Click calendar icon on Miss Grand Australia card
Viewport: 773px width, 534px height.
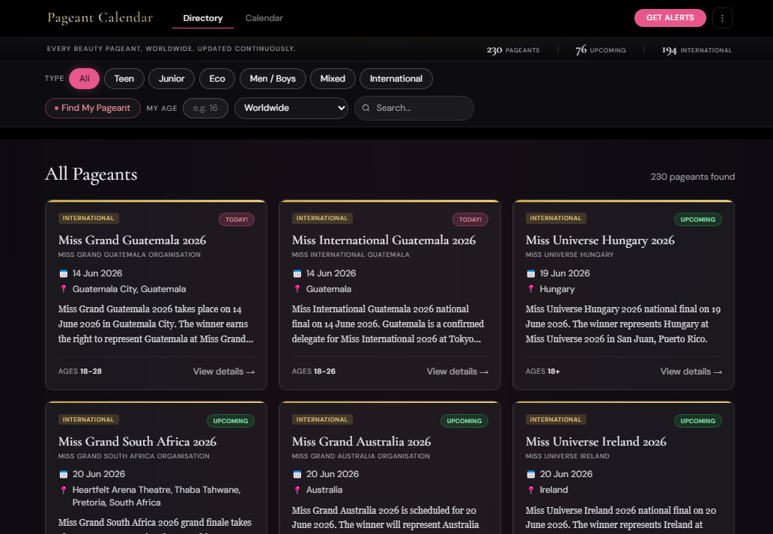[x=297, y=474]
